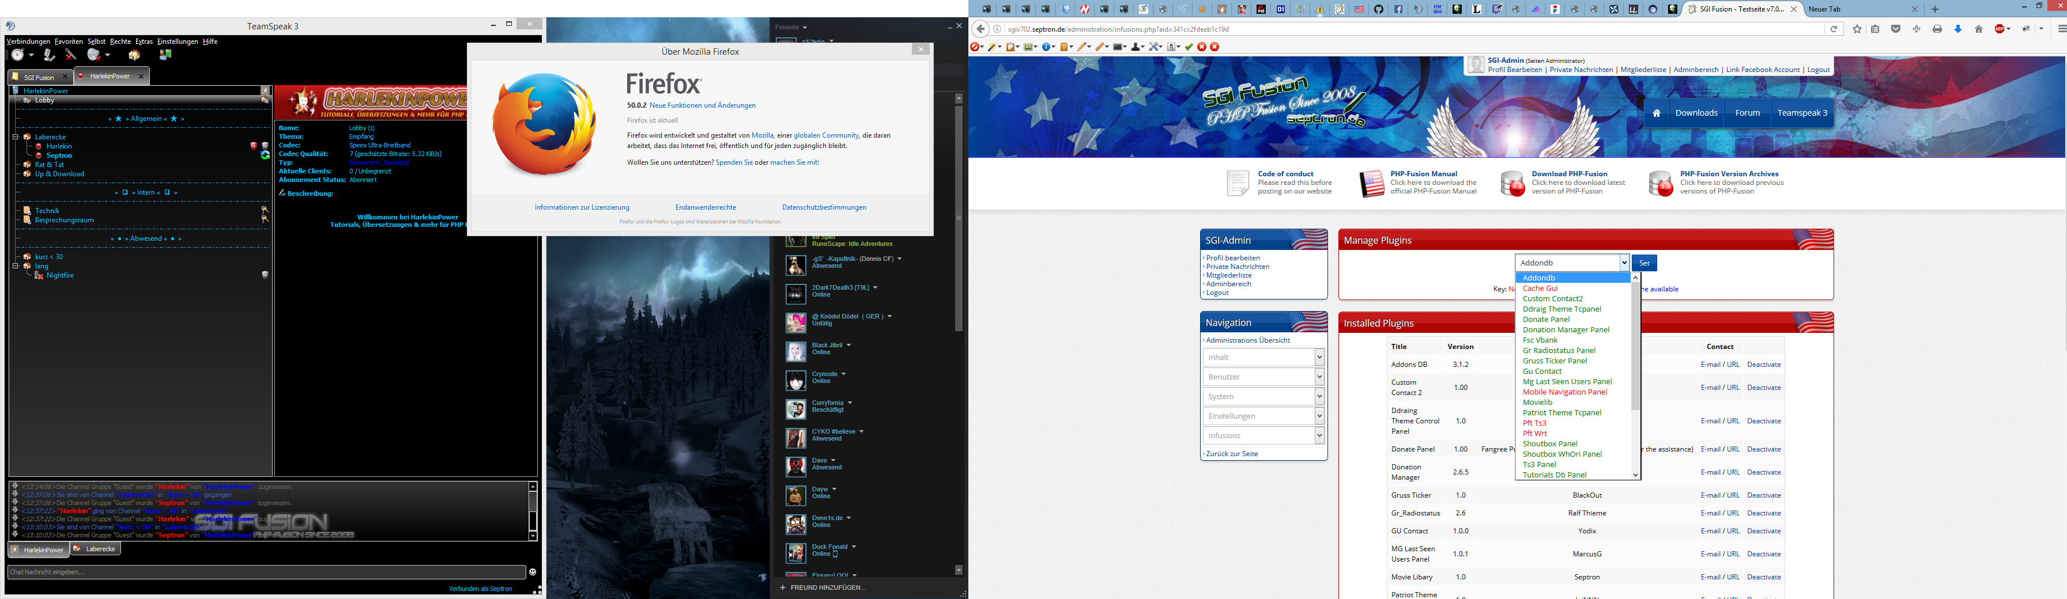This screenshot has width=2067, height=599.
Task: Click the TeamSpeak connect clock icon
Action: 17,55
